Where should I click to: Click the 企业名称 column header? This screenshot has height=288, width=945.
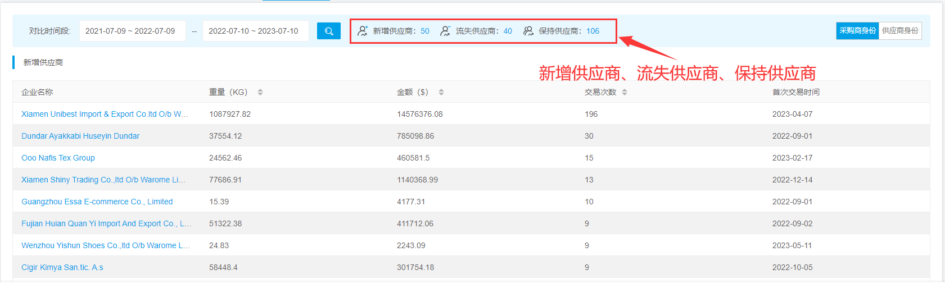click(37, 92)
